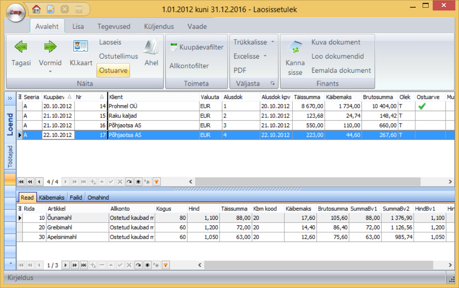Toggle the Ostuarve checkmark for Prohmel OÜ
459x288 pixels.
pyautogui.click(x=422, y=106)
